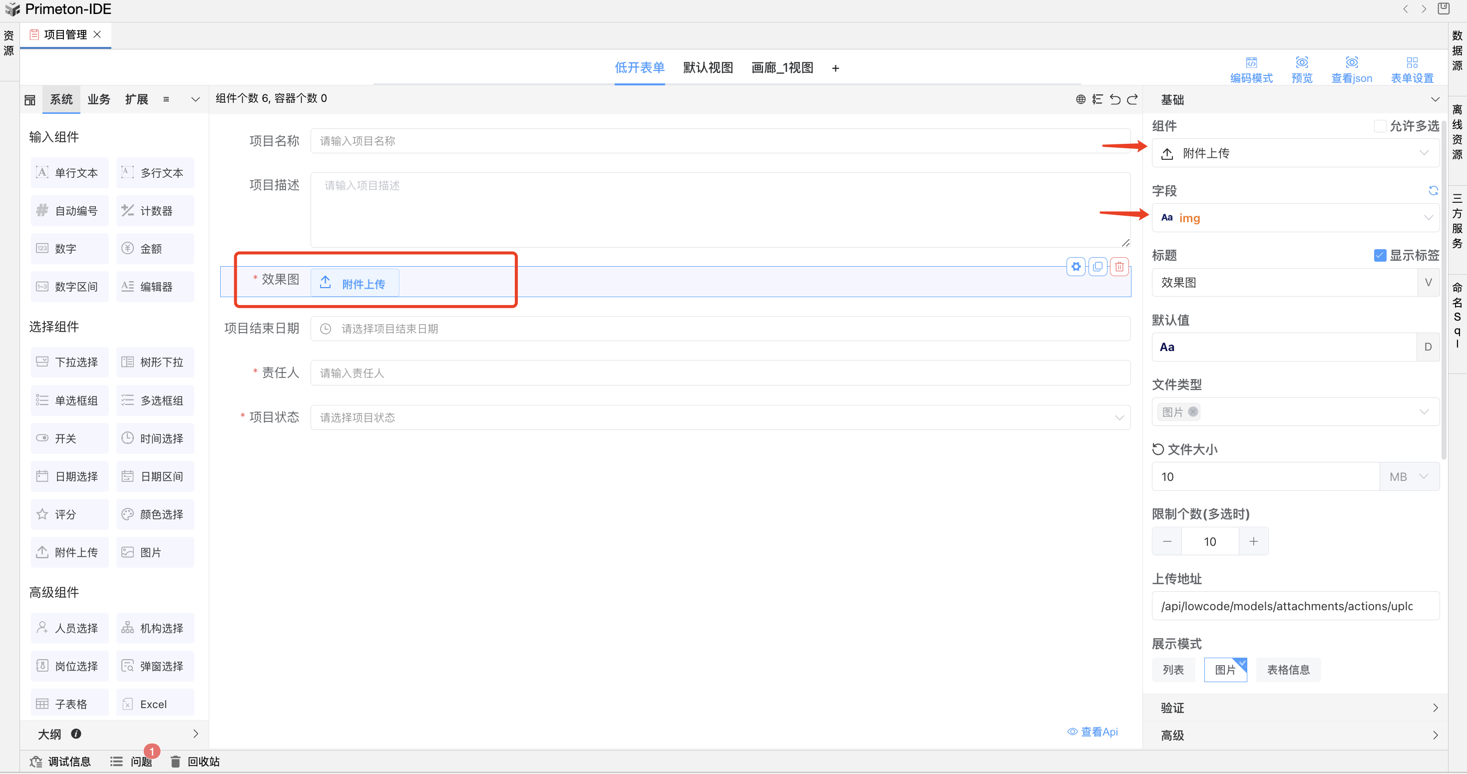Image resolution: width=1467 pixels, height=774 pixels.
Task: Open settings gear of 效果图 component
Action: pos(1076,267)
